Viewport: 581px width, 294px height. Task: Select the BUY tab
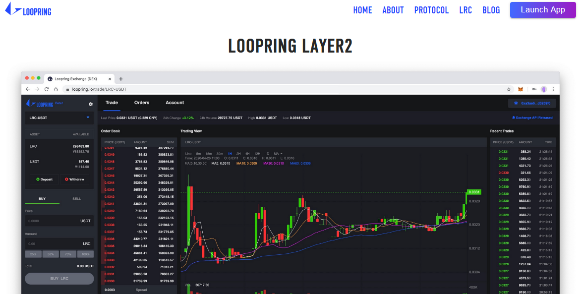(x=42, y=199)
